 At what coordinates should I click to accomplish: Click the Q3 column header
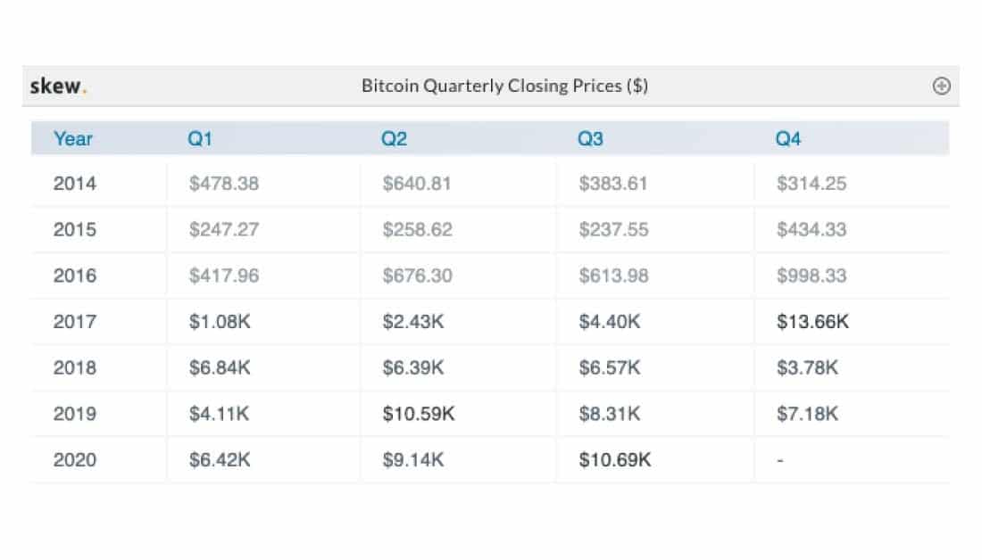(x=591, y=139)
